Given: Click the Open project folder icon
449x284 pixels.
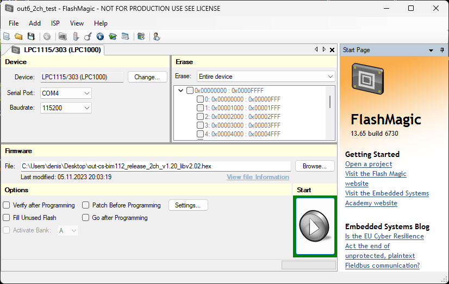Looking at the screenshot, I should pos(18,36).
